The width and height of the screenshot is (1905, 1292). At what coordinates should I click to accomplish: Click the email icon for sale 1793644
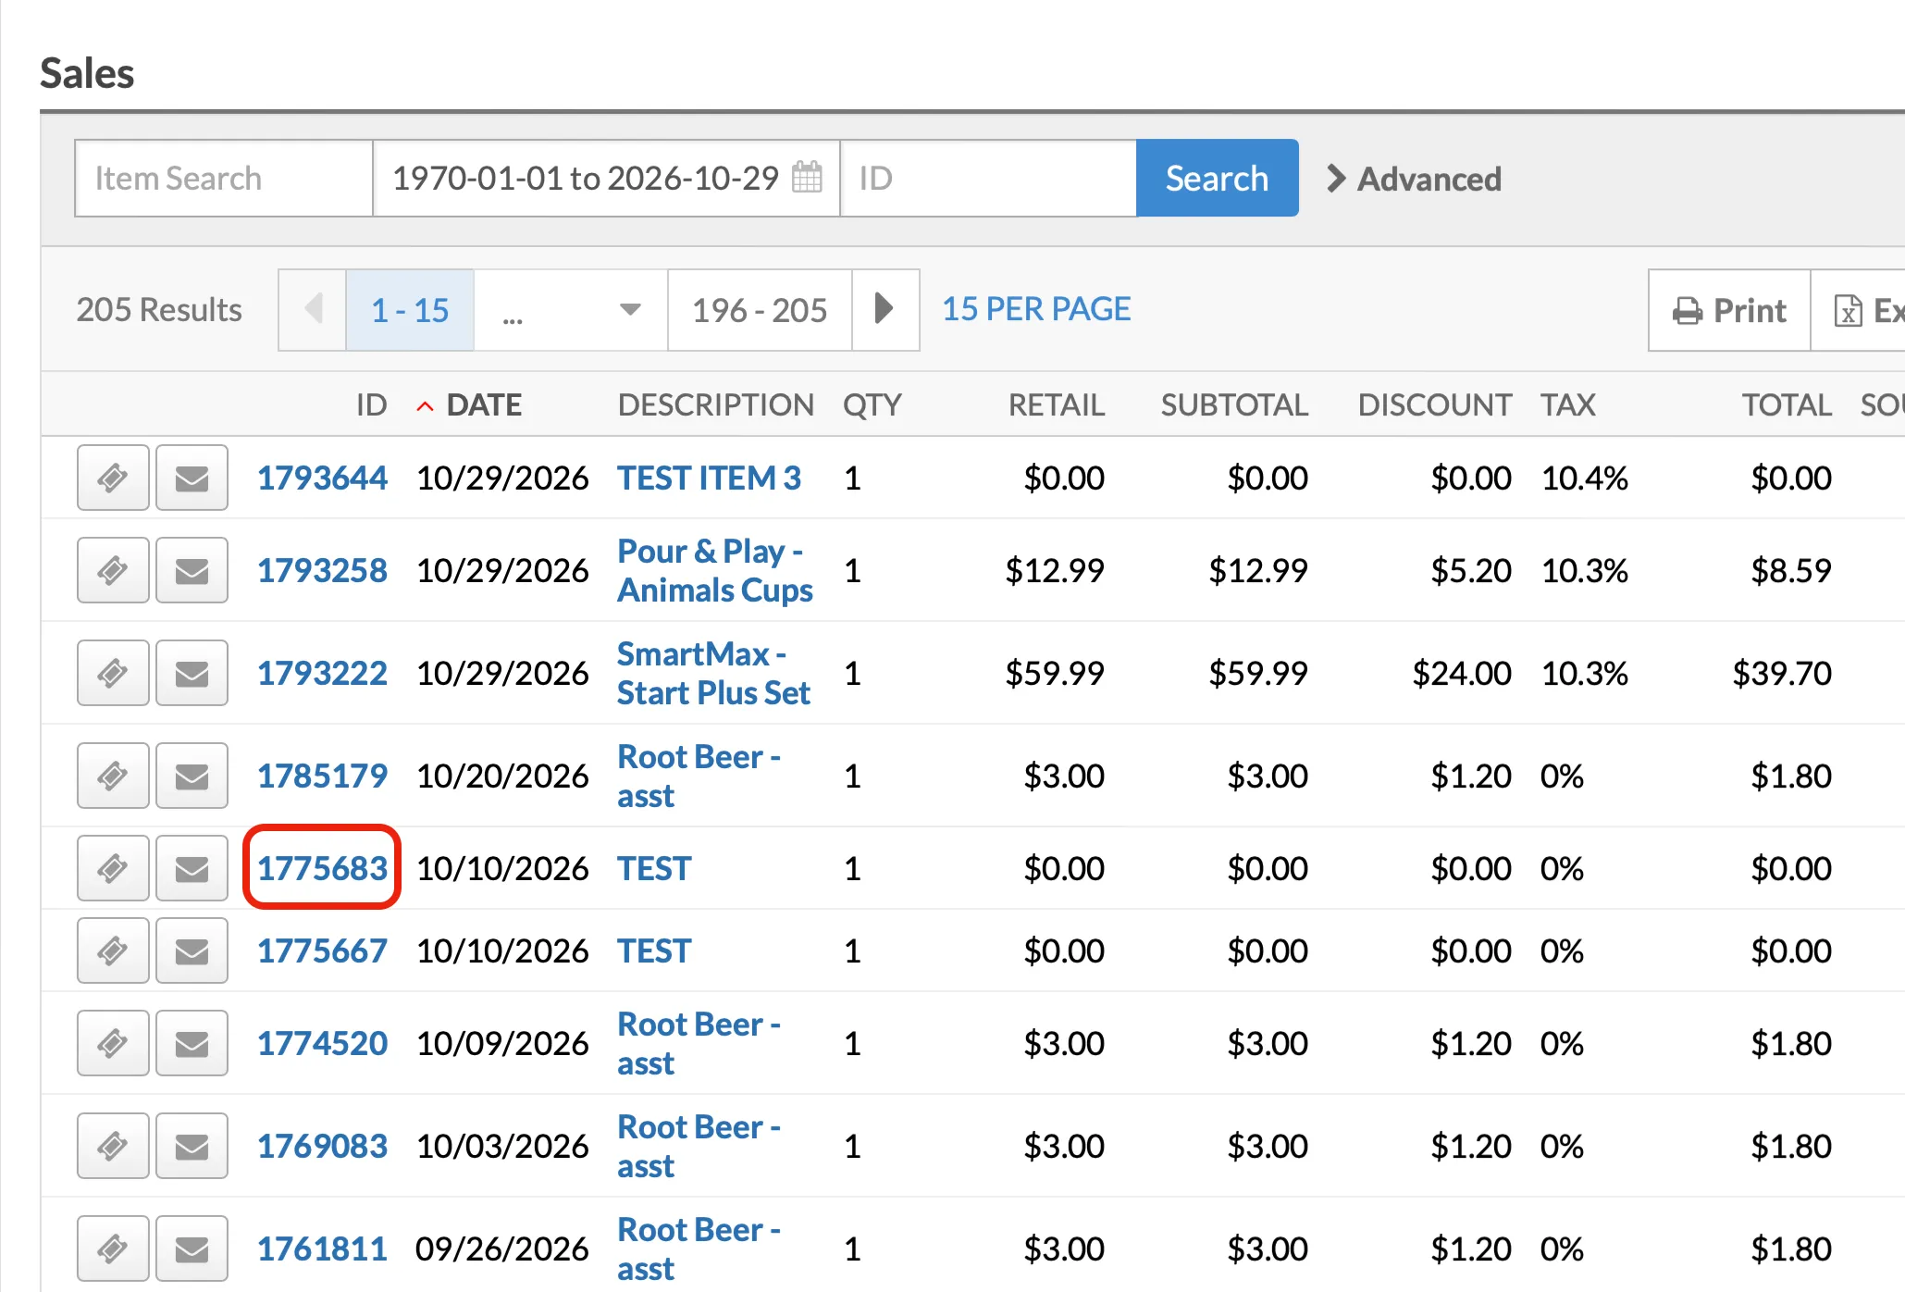point(192,478)
